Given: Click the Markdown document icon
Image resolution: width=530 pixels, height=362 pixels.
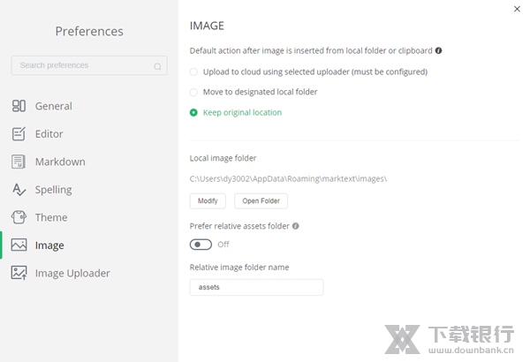Looking at the screenshot, I should [x=19, y=162].
